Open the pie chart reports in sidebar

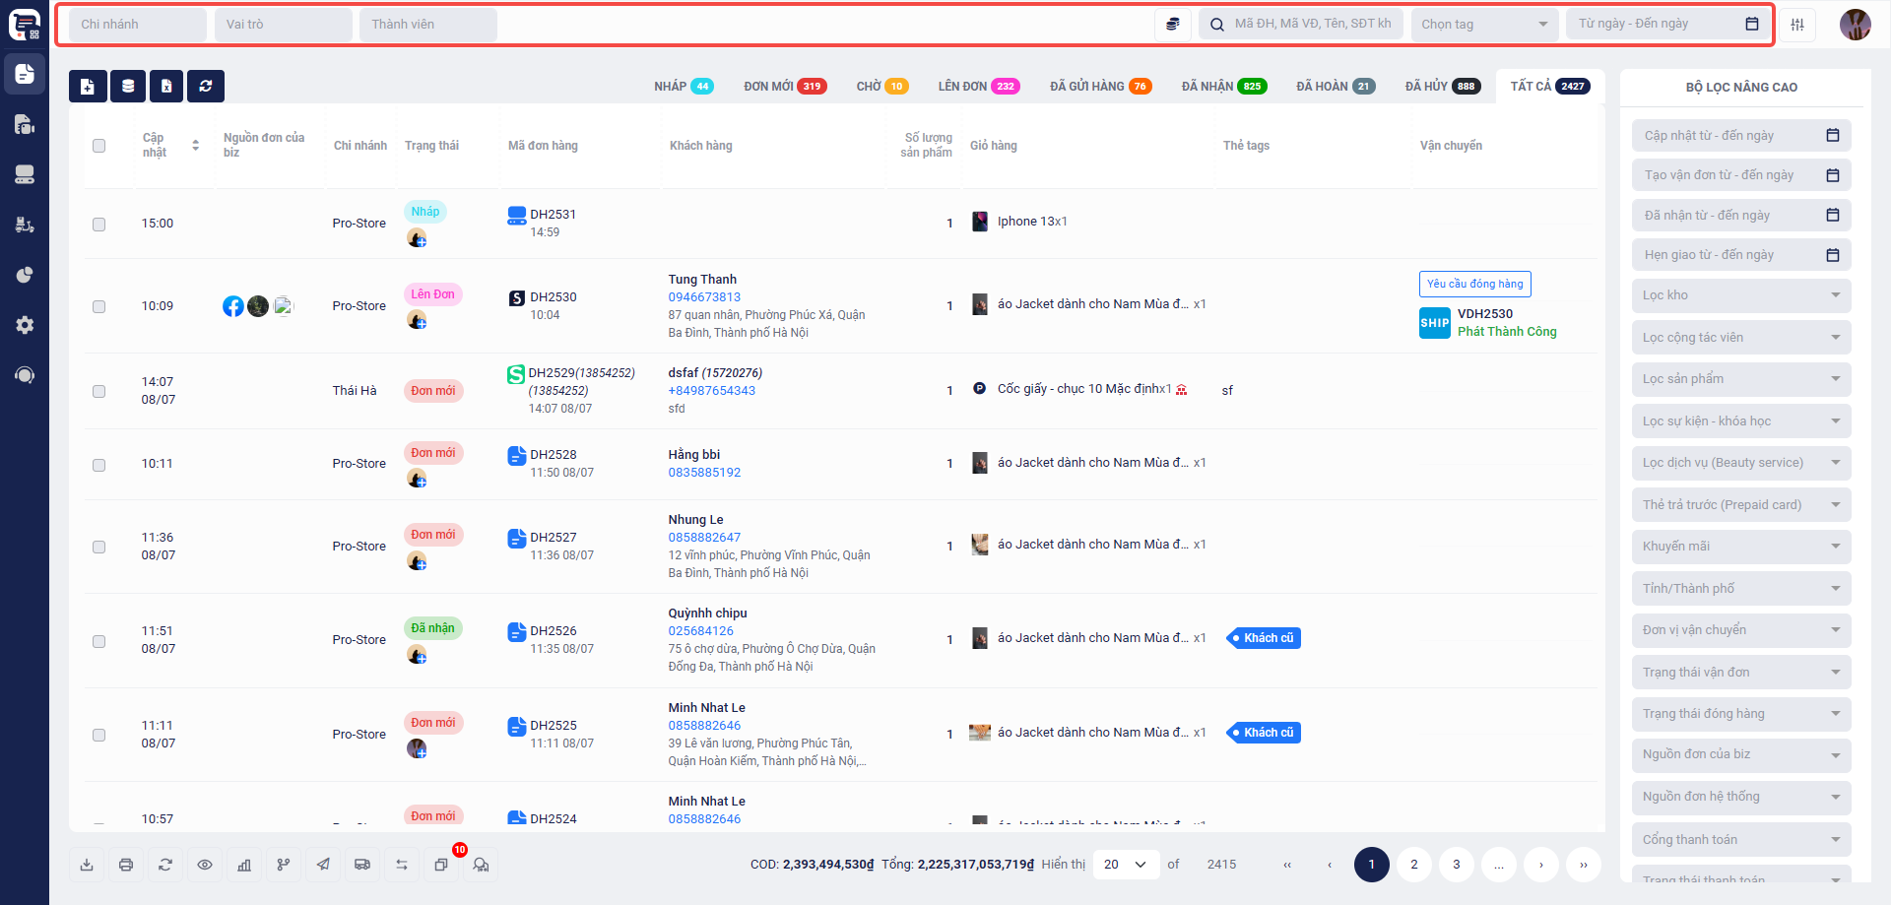pyautogui.click(x=25, y=275)
